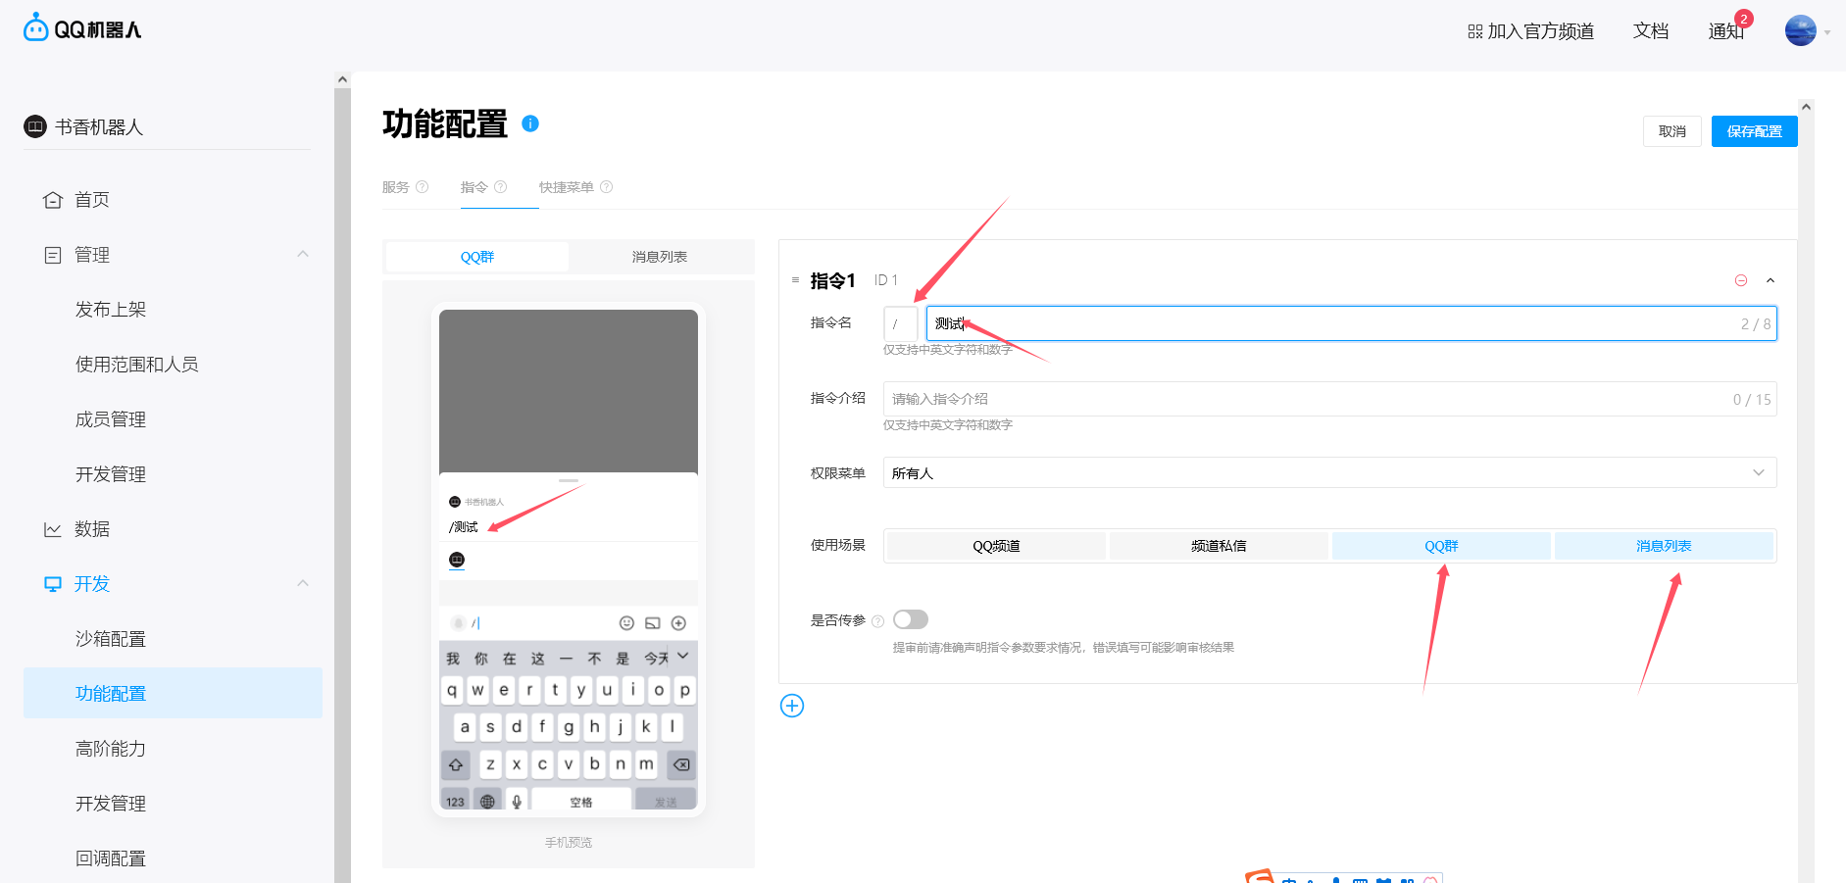Click the main panel scroll-up arrow
Screen dimensions: 1846x883
pyautogui.click(x=1806, y=106)
